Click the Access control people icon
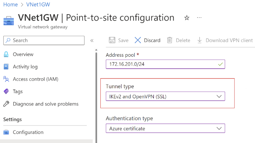 [x=6, y=79]
